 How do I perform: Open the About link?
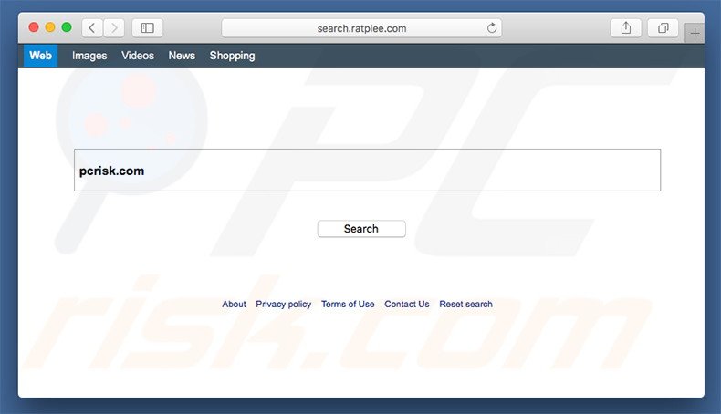pos(234,305)
